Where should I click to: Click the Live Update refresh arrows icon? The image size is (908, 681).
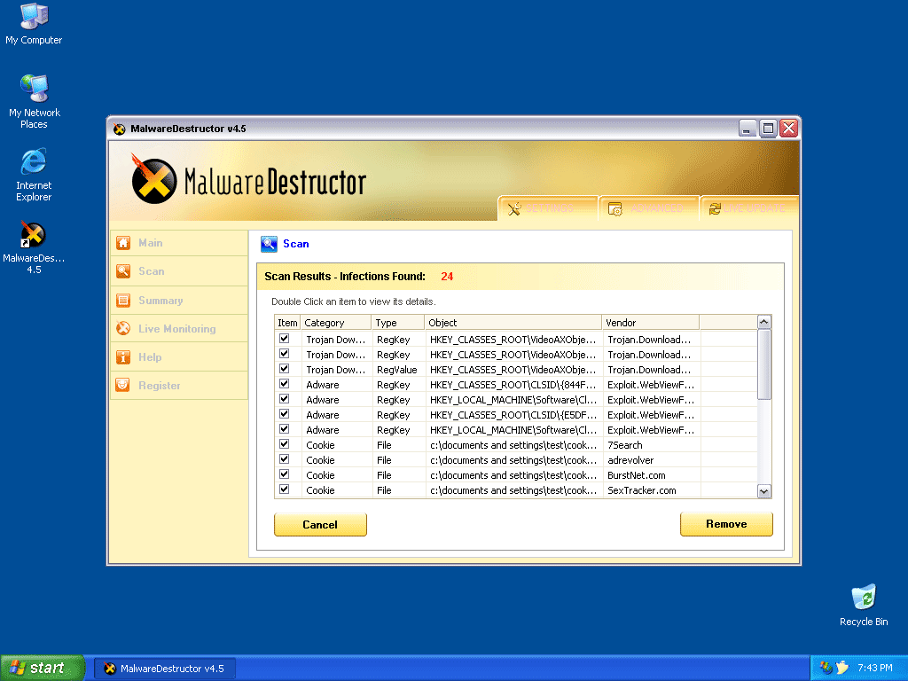pyautogui.click(x=715, y=208)
